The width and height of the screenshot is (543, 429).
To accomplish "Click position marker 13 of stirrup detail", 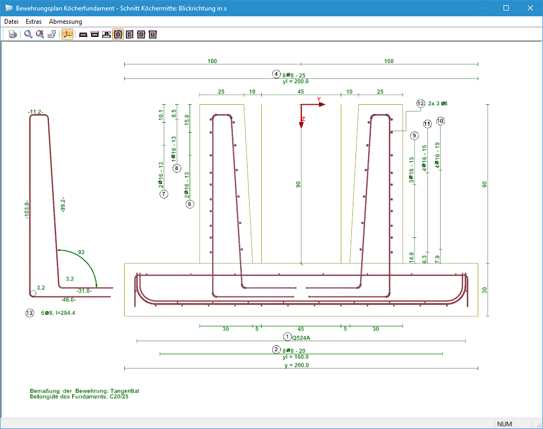I will pos(30,313).
